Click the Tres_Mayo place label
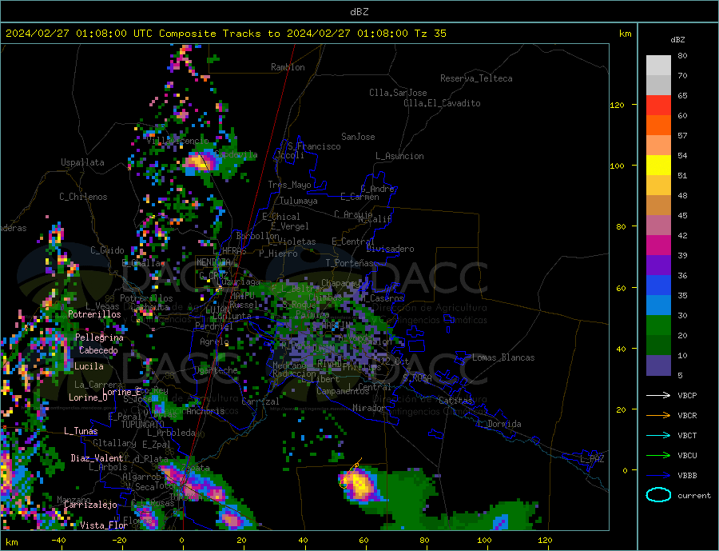The width and height of the screenshot is (719, 551). click(289, 185)
